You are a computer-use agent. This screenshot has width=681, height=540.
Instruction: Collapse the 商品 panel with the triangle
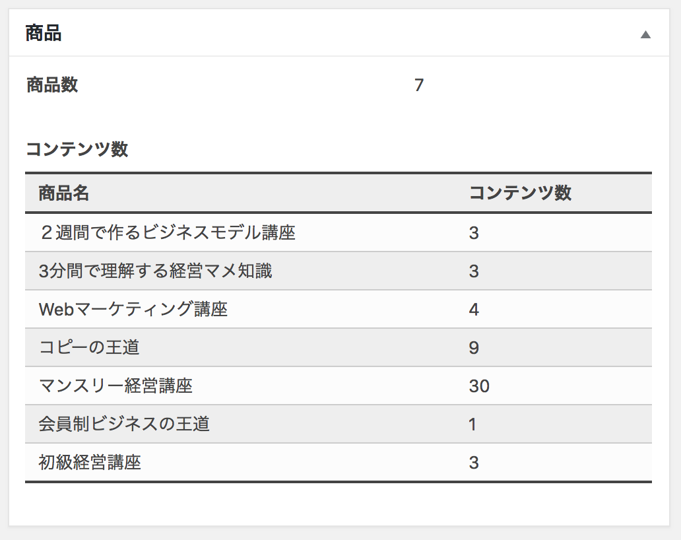point(645,34)
